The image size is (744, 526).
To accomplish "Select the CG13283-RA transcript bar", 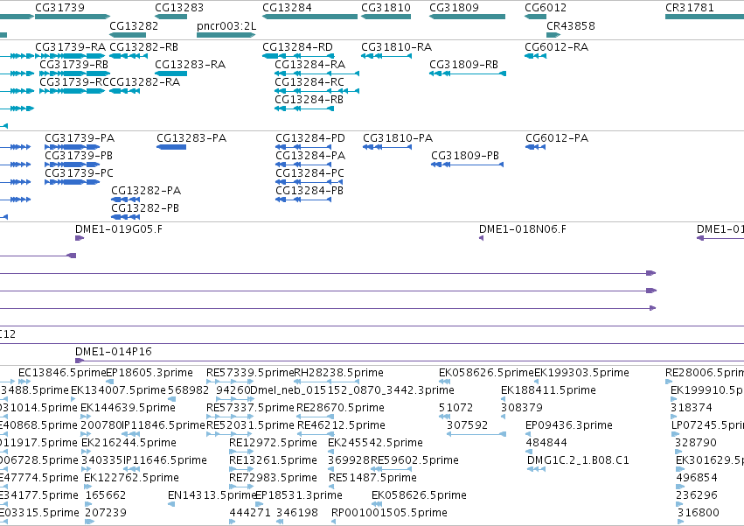I will (x=170, y=74).
